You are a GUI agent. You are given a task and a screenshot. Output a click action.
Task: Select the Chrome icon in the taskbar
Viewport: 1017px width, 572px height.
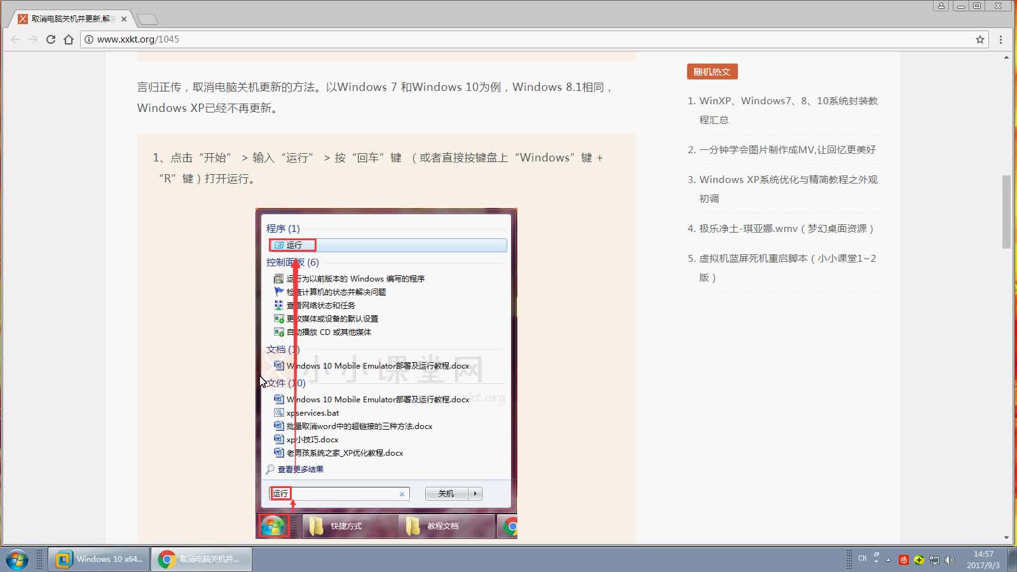[x=167, y=559]
